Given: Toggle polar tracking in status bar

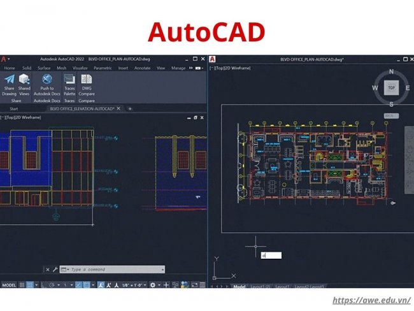Looking at the screenshot, I should point(52,285).
